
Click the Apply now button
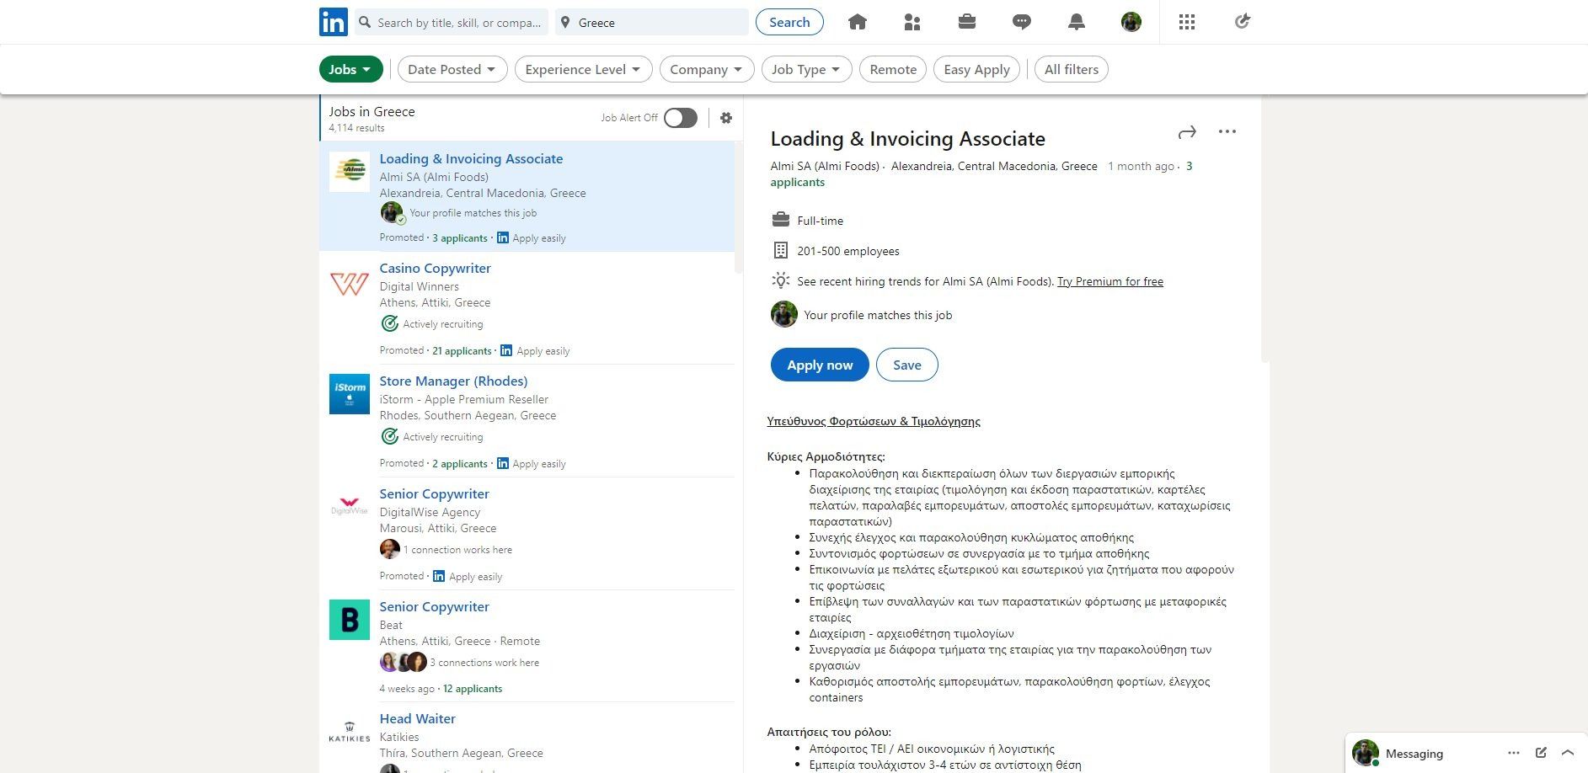click(x=820, y=365)
